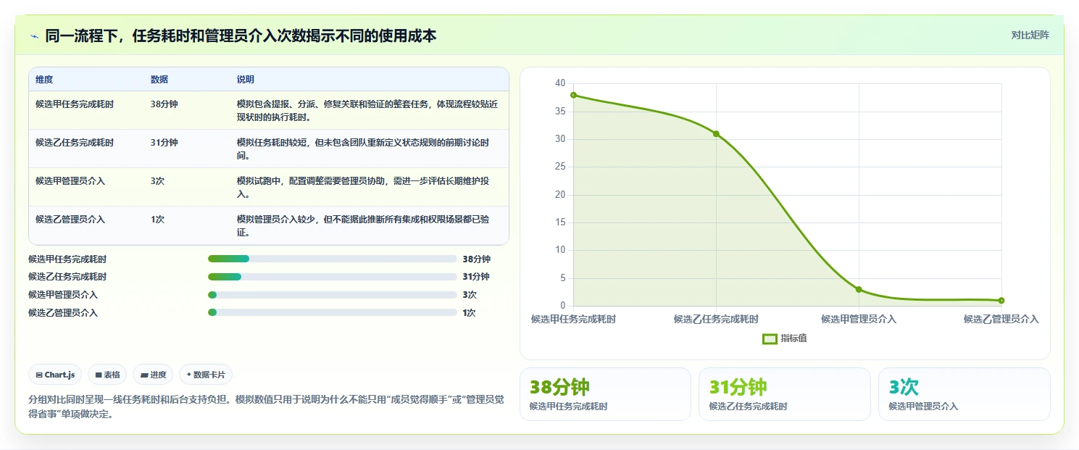The width and height of the screenshot is (1079, 450).
Task: Click the 候选乙管理员介入 progress bar
Action: tap(332, 313)
